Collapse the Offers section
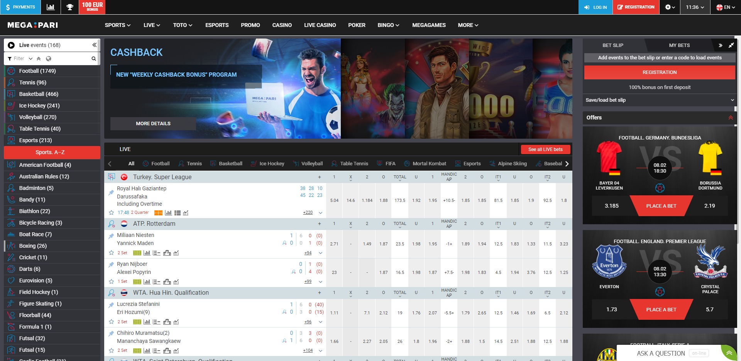The image size is (741, 361). tap(731, 118)
